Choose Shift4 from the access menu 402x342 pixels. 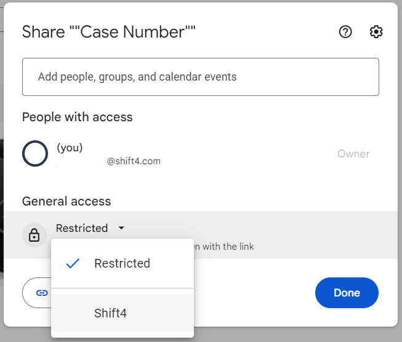(x=111, y=313)
